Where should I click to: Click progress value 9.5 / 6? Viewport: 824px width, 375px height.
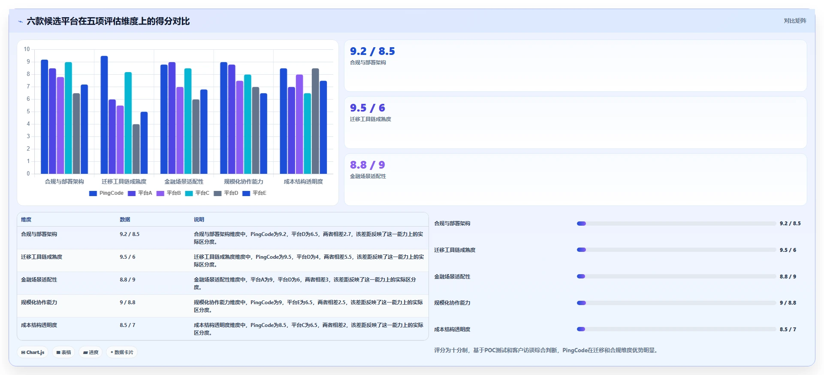(788, 250)
